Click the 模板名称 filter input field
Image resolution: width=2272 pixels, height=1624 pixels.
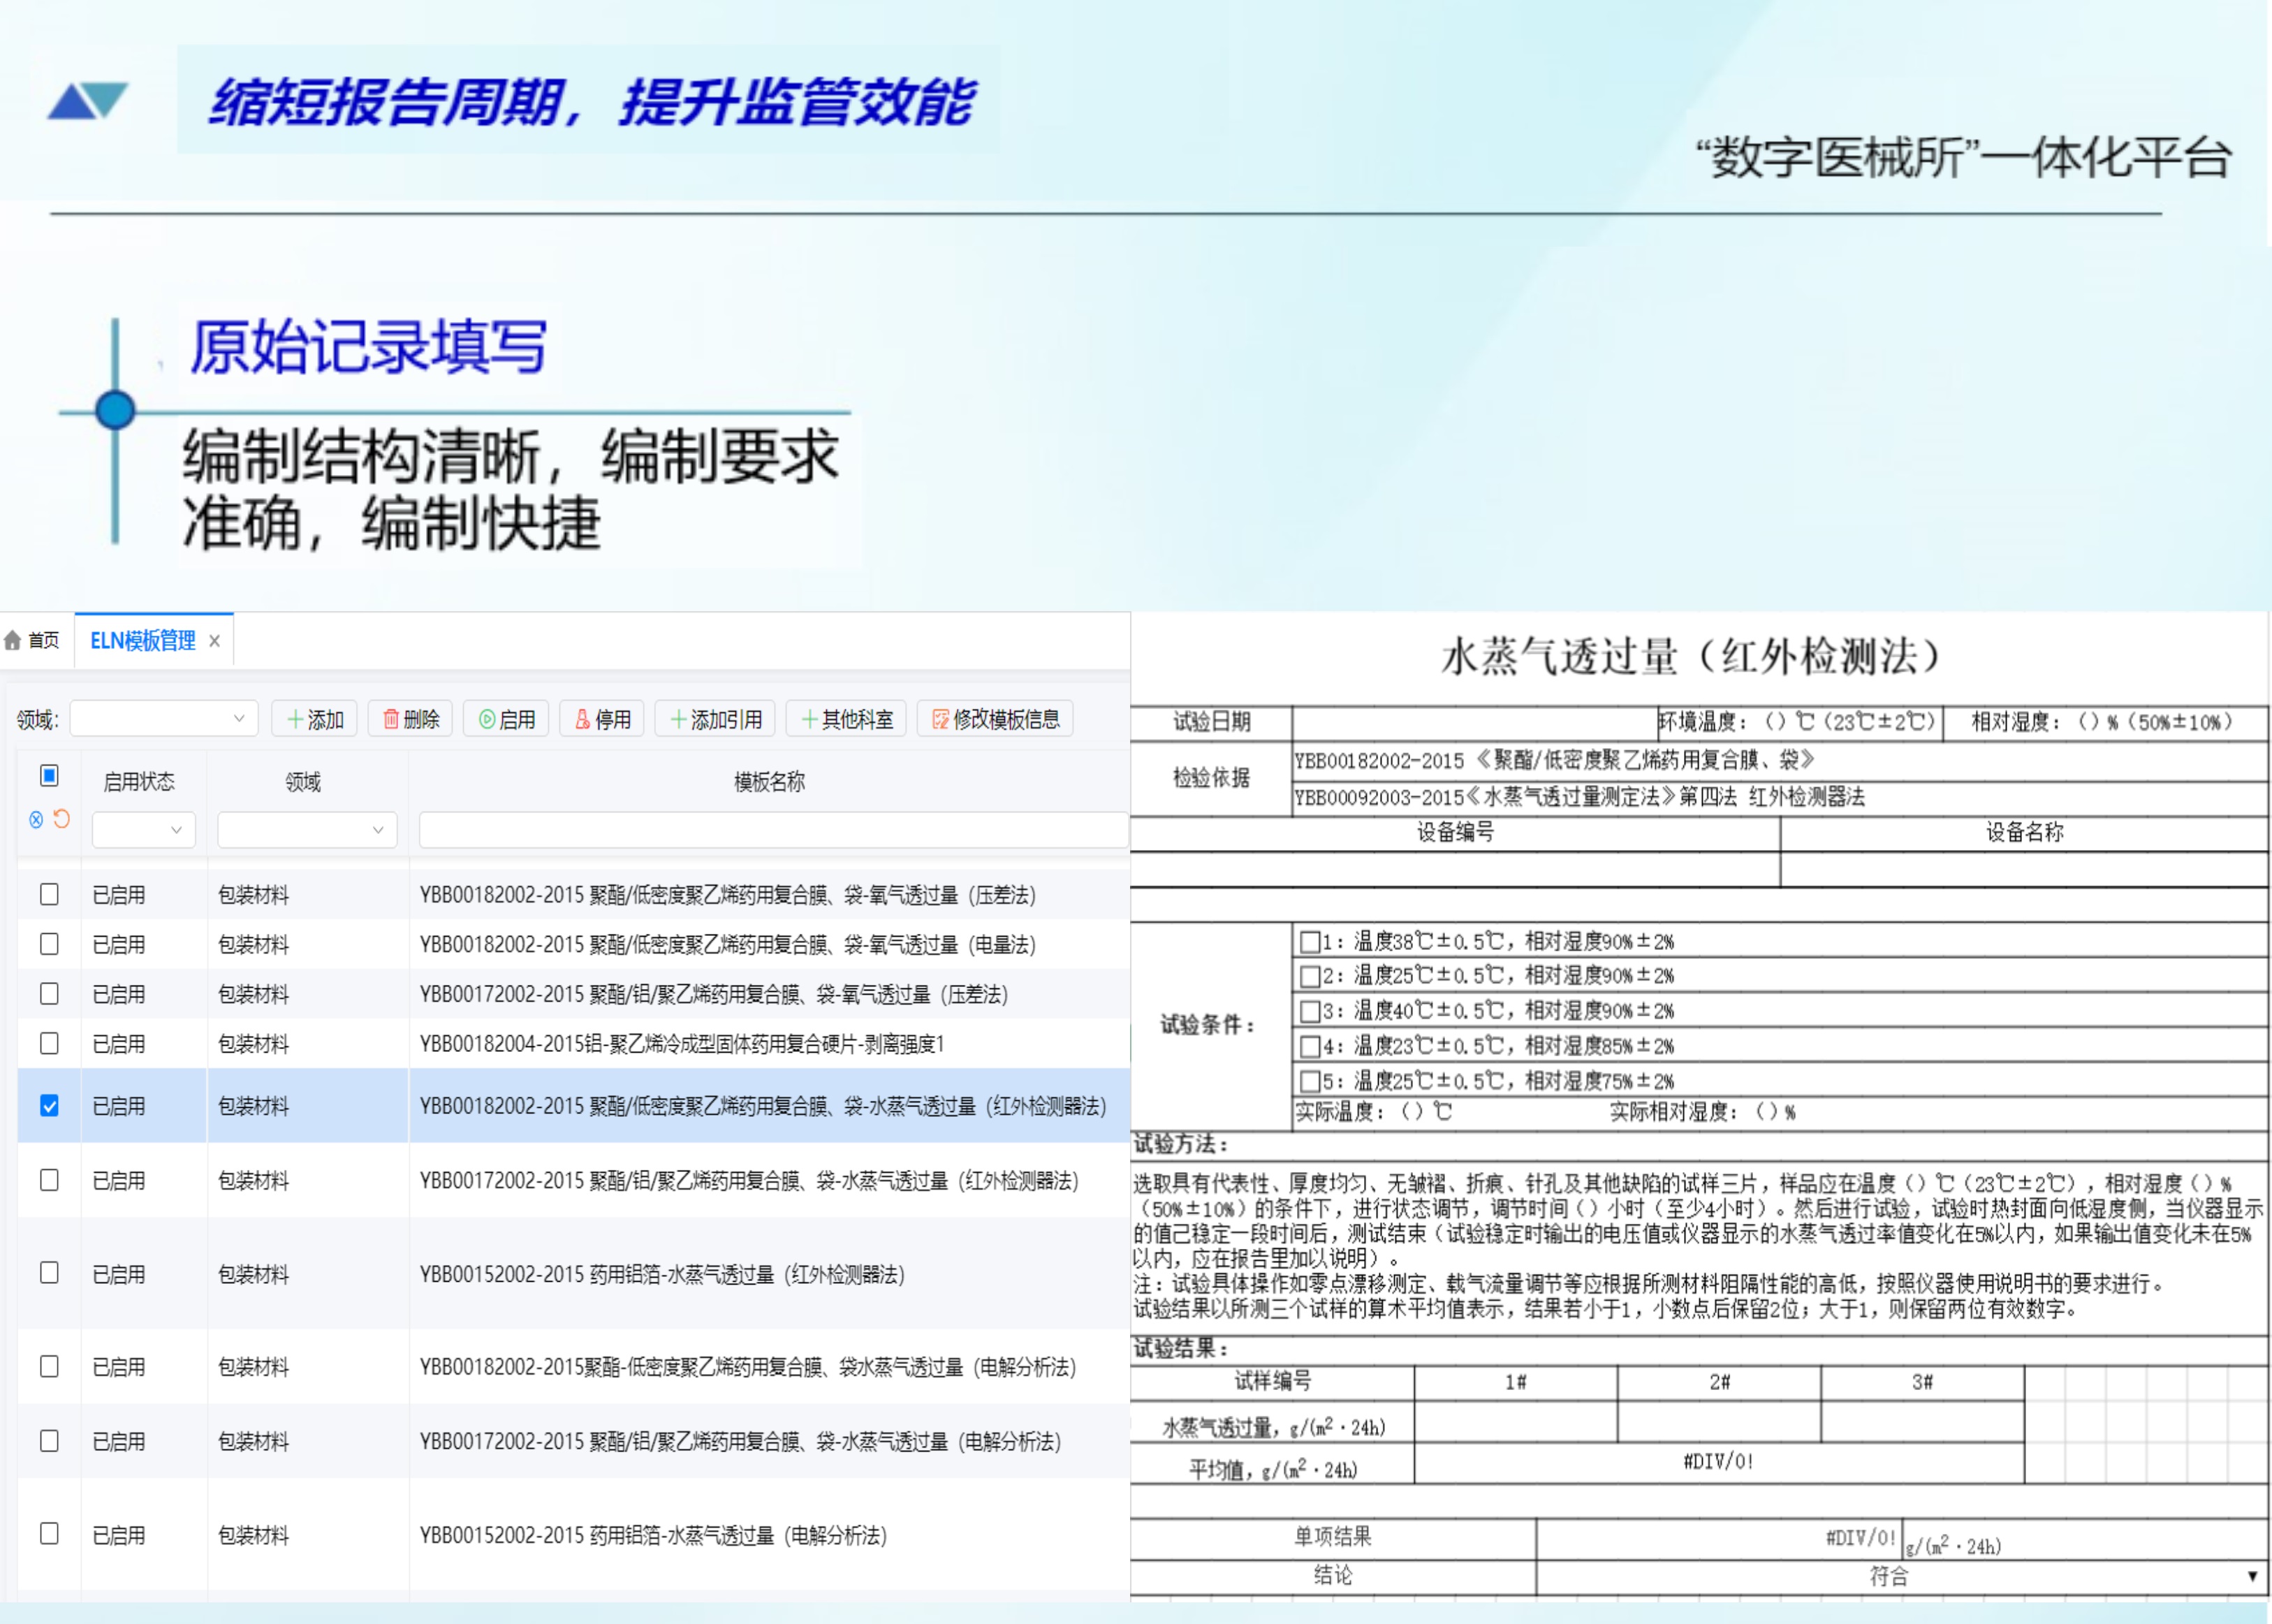click(773, 830)
